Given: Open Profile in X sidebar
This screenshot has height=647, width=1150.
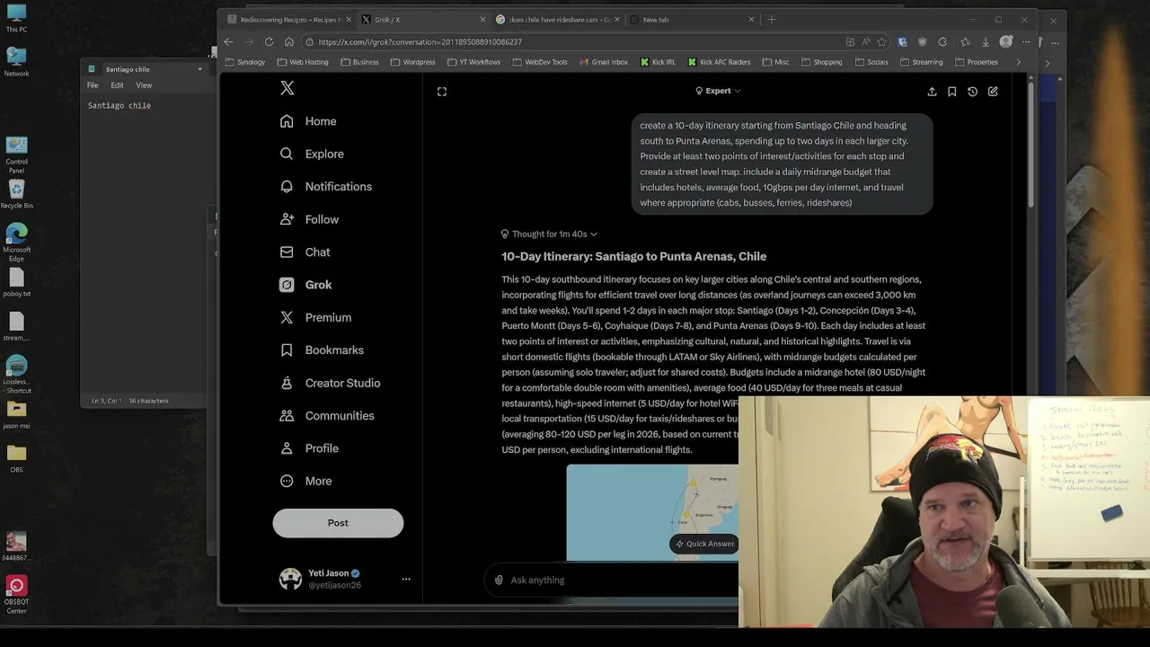Looking at the screenshot, I should 309,448.
